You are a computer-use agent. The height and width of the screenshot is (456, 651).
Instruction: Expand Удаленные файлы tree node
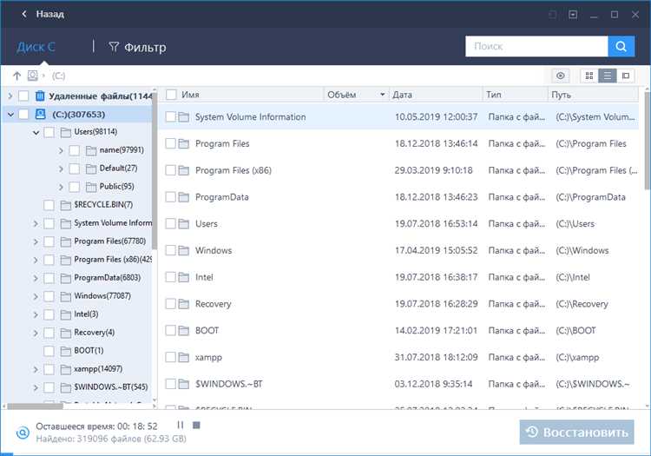click(10, 96)
